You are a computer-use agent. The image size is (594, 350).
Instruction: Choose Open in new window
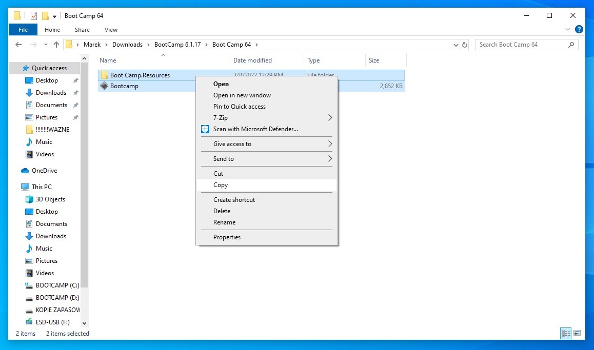coord(267,95)
